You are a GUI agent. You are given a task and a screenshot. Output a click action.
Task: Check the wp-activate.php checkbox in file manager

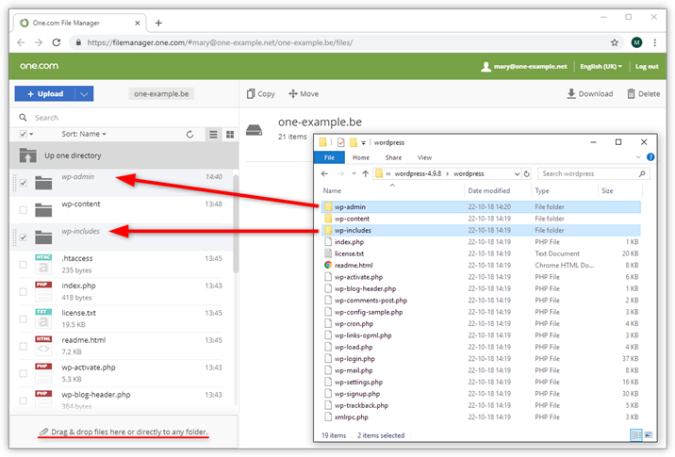[24, 373]
